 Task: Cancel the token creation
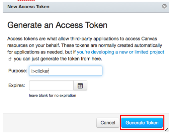tap(108, 123)
